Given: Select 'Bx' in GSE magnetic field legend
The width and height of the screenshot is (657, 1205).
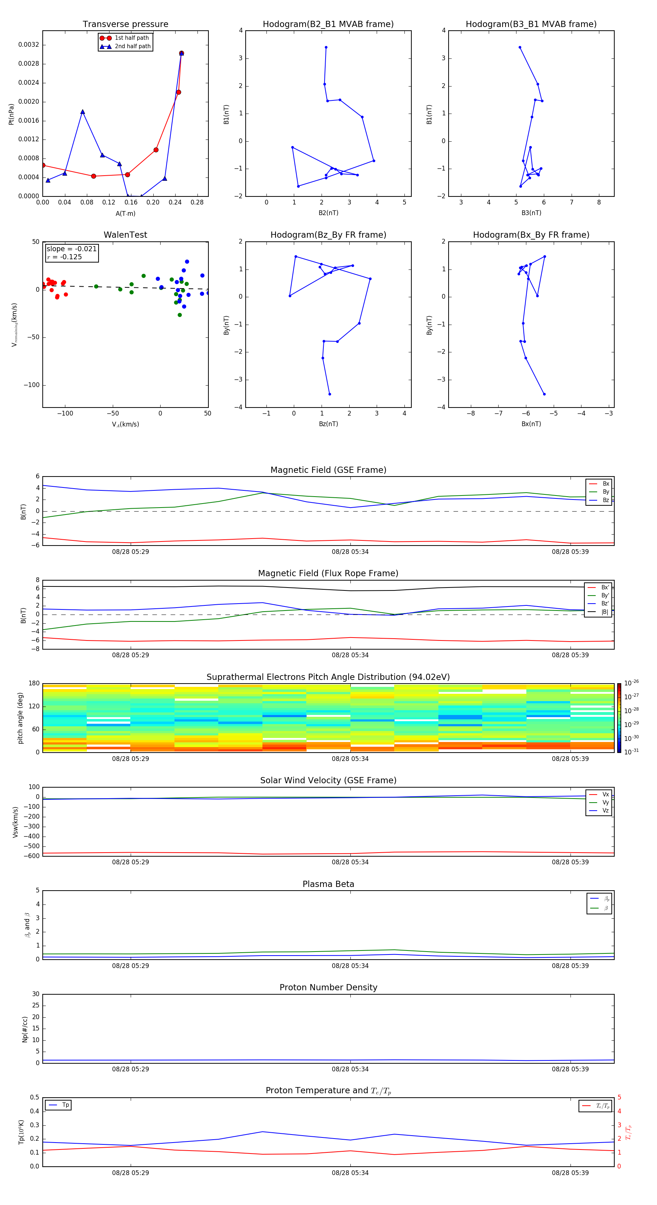Looking at the screenshot, I should (x=599, y=484).
